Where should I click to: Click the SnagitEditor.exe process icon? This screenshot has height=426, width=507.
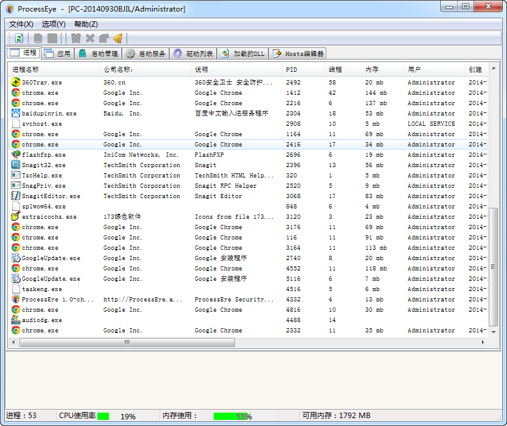point(16,196)
